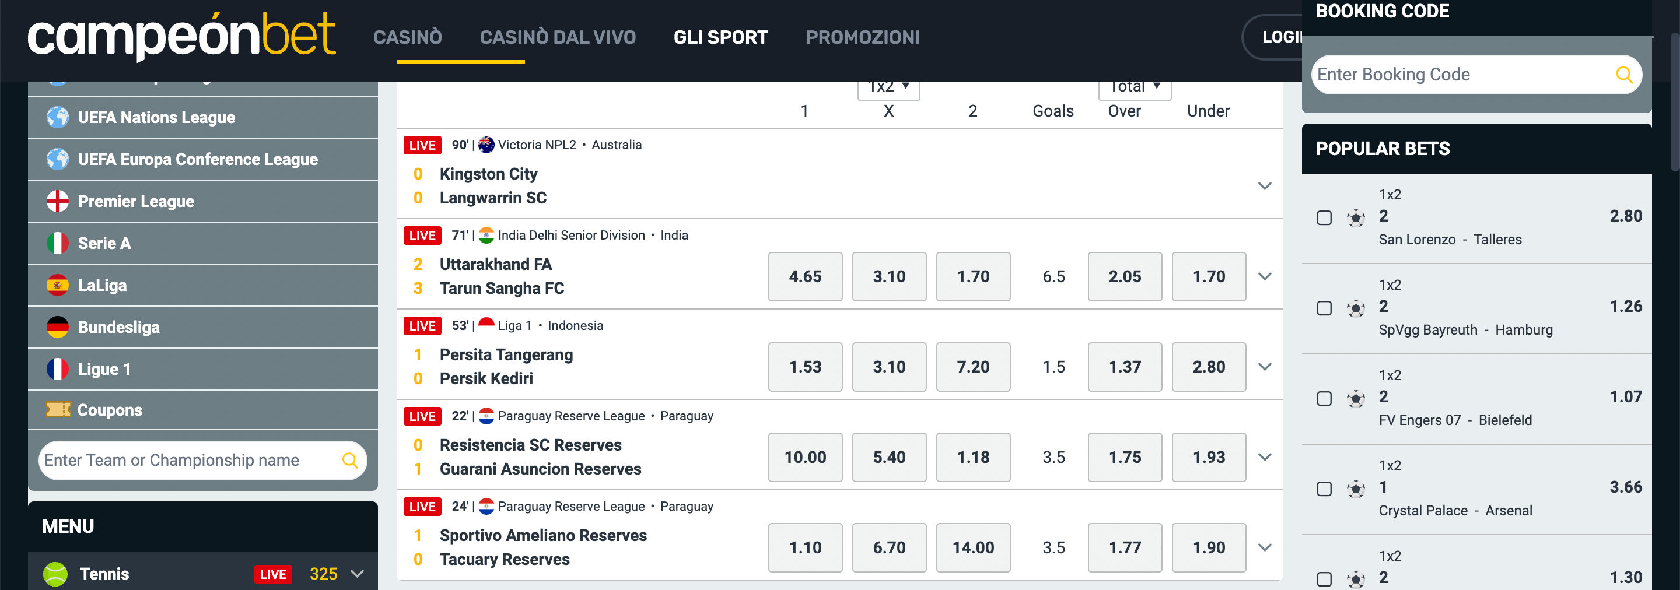Click the Premier League England flag icon

(x=58, y=201)
